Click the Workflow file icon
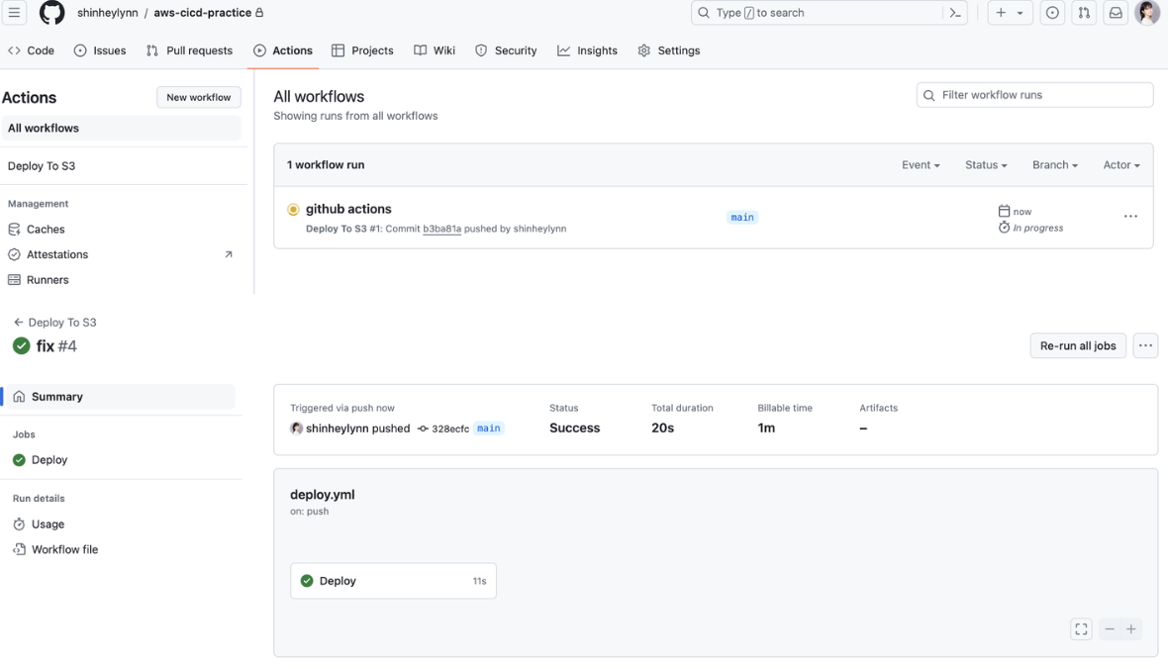 pyautogui.click(x=20, y=550)
